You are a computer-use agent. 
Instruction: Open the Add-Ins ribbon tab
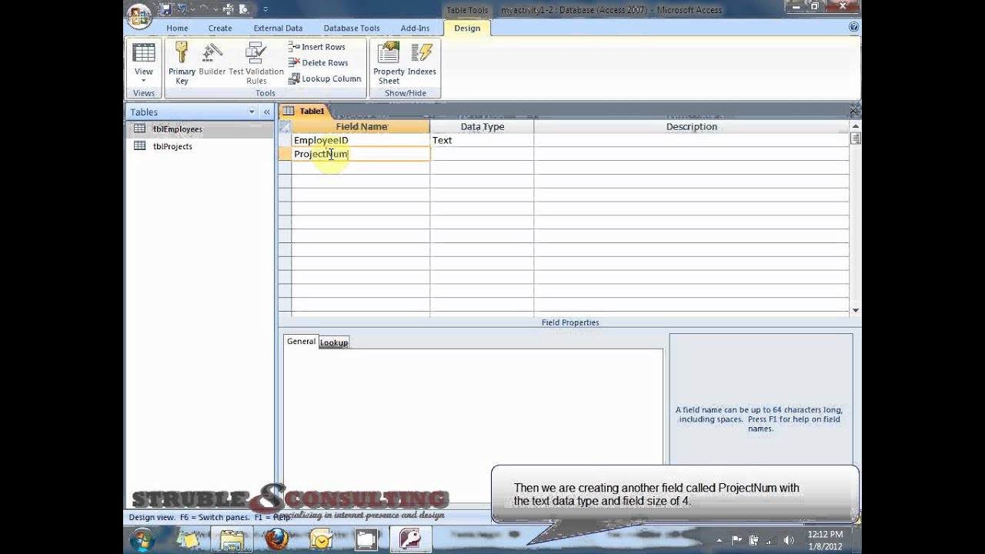[415, 28]
